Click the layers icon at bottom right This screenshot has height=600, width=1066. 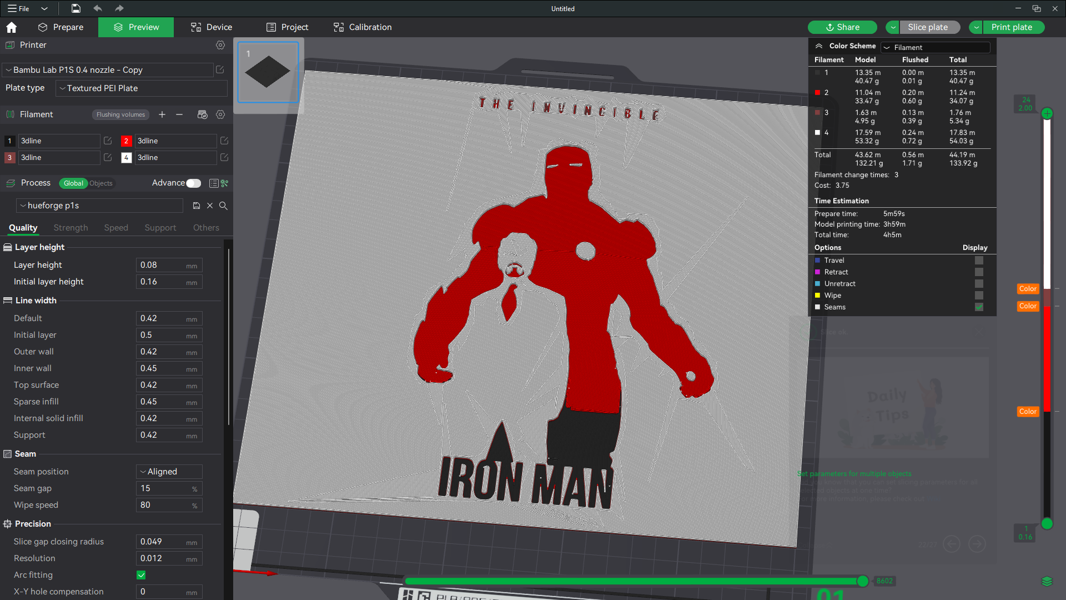1047,581
